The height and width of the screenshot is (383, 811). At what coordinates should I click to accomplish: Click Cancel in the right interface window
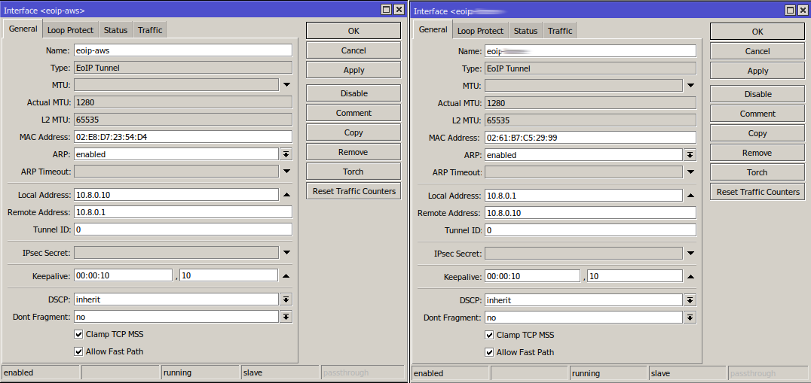(x=757, y=51)
